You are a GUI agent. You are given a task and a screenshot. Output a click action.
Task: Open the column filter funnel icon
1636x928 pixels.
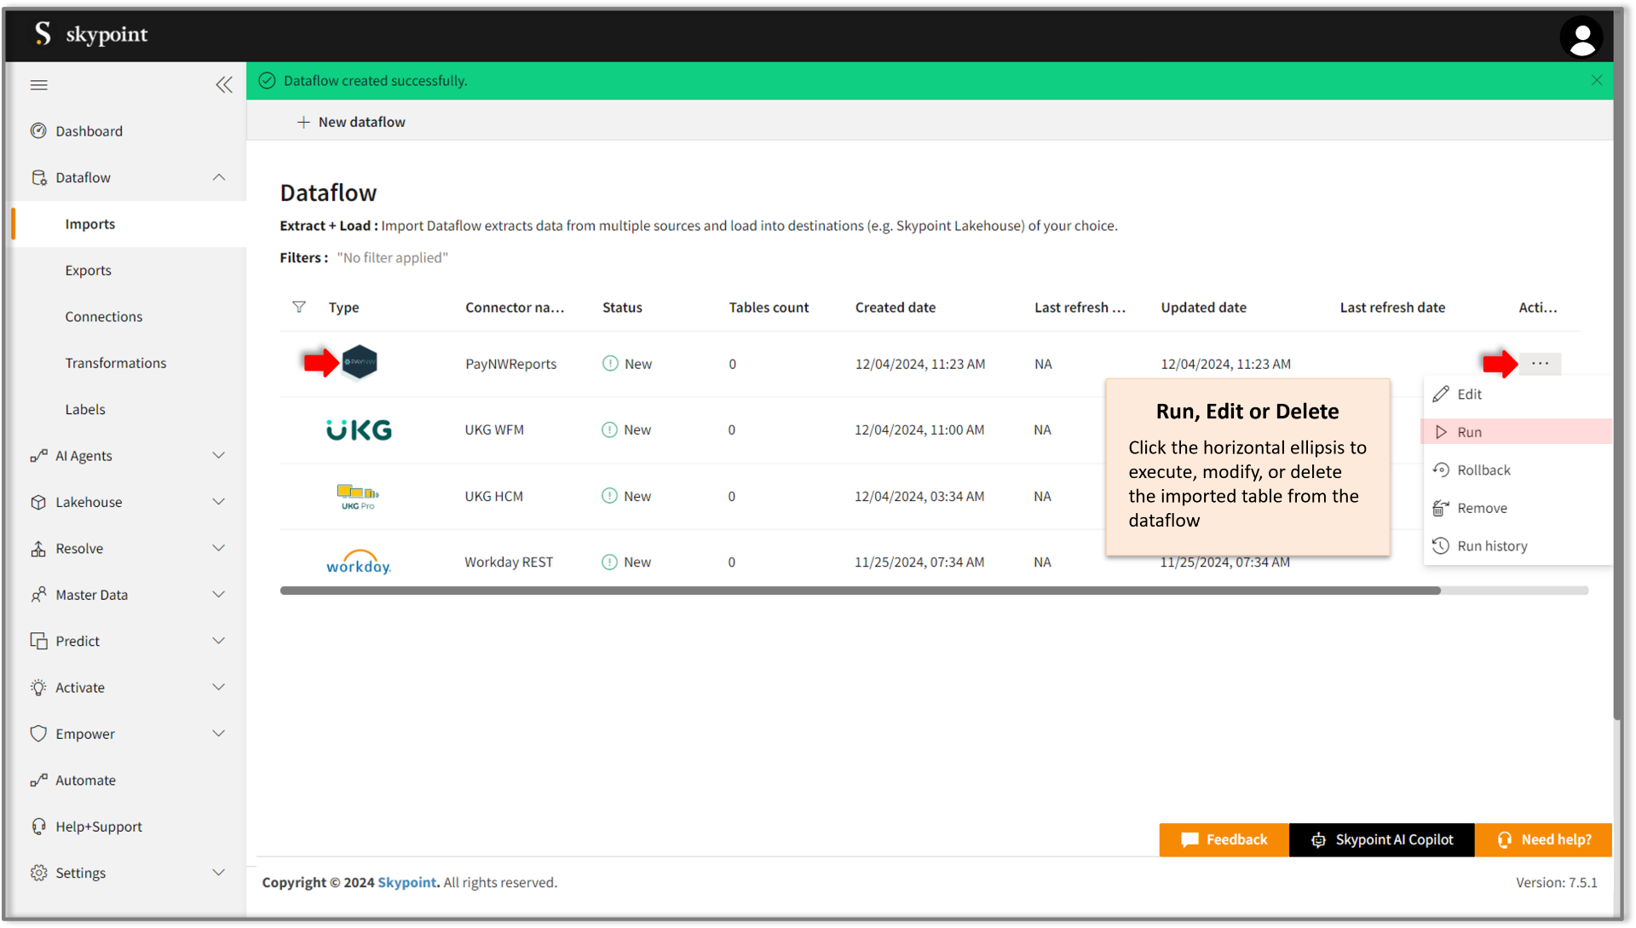pos(299,307)
